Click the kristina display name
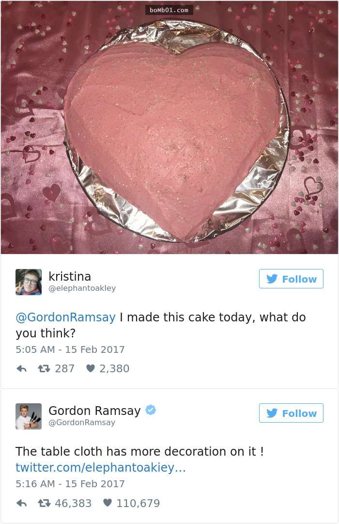This screenshot has width=339, height=524. click(70, 276)
